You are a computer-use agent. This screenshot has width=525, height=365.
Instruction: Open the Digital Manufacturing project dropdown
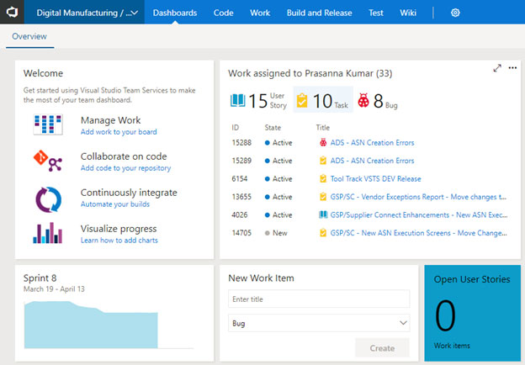(x=84, y=13)
